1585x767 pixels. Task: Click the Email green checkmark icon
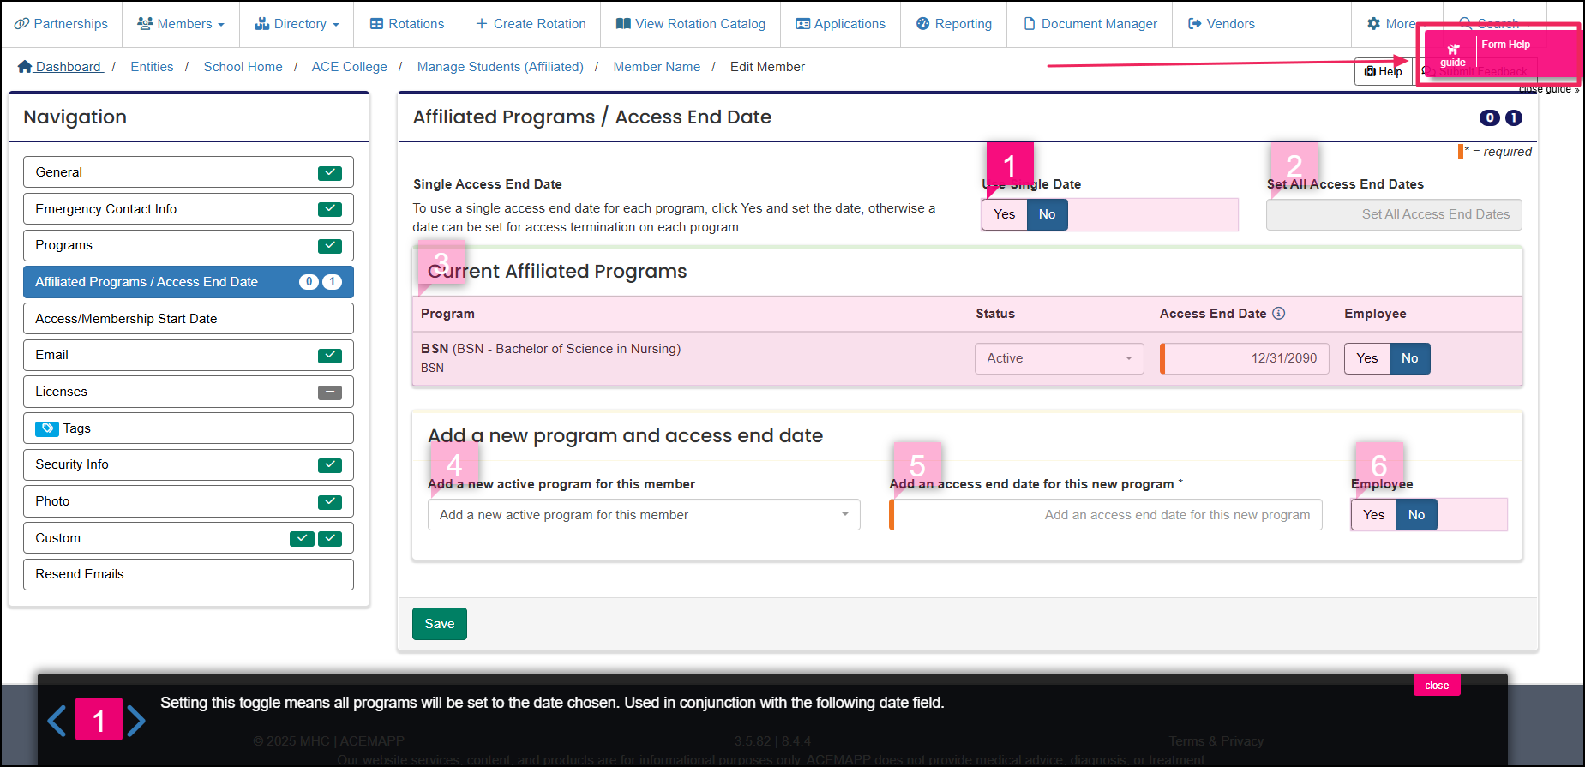pos(330,356)
